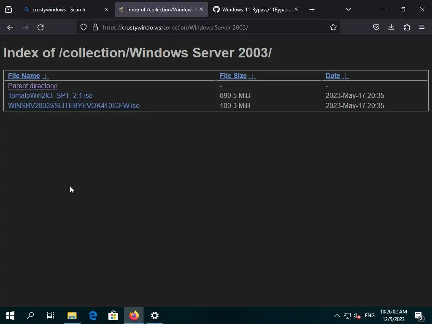Viewport: 432px width, 324px height.
Task: Open clock and calendar flyout
Action: 394,316
